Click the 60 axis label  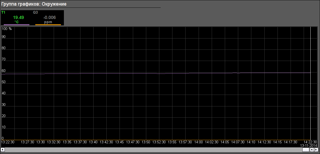point(4,71)
